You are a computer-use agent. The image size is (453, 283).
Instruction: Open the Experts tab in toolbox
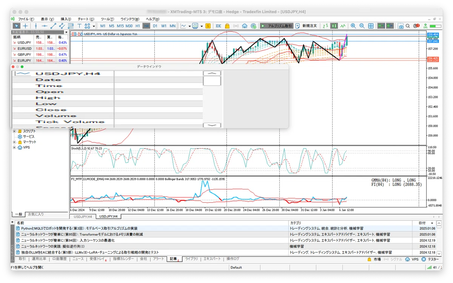click(x=212, y=259)
